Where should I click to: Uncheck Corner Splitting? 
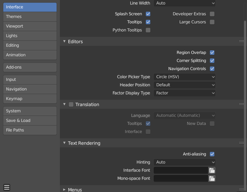[212, 61]
